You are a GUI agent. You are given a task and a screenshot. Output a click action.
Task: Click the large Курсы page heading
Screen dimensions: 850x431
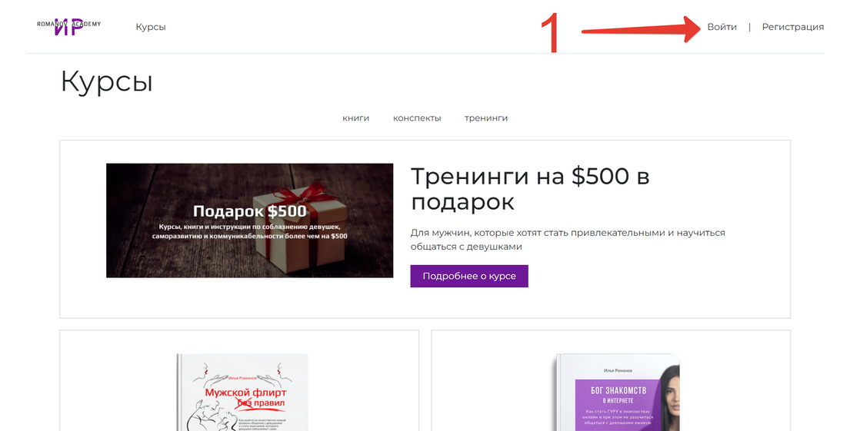click(107, 81)
